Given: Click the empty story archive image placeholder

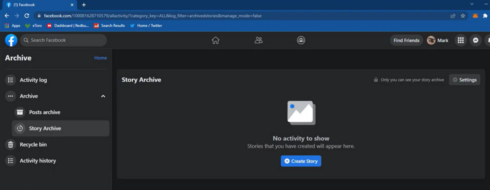Looking at the screenshot, I should [301, 113].
